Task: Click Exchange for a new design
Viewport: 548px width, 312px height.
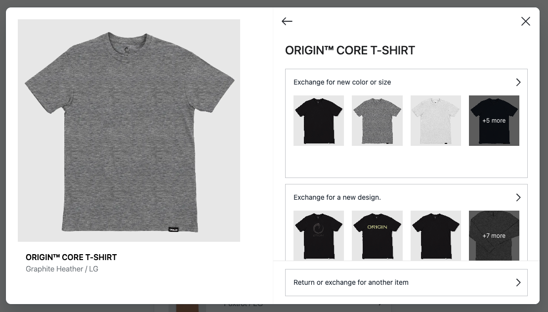Action: click(337, 198)
